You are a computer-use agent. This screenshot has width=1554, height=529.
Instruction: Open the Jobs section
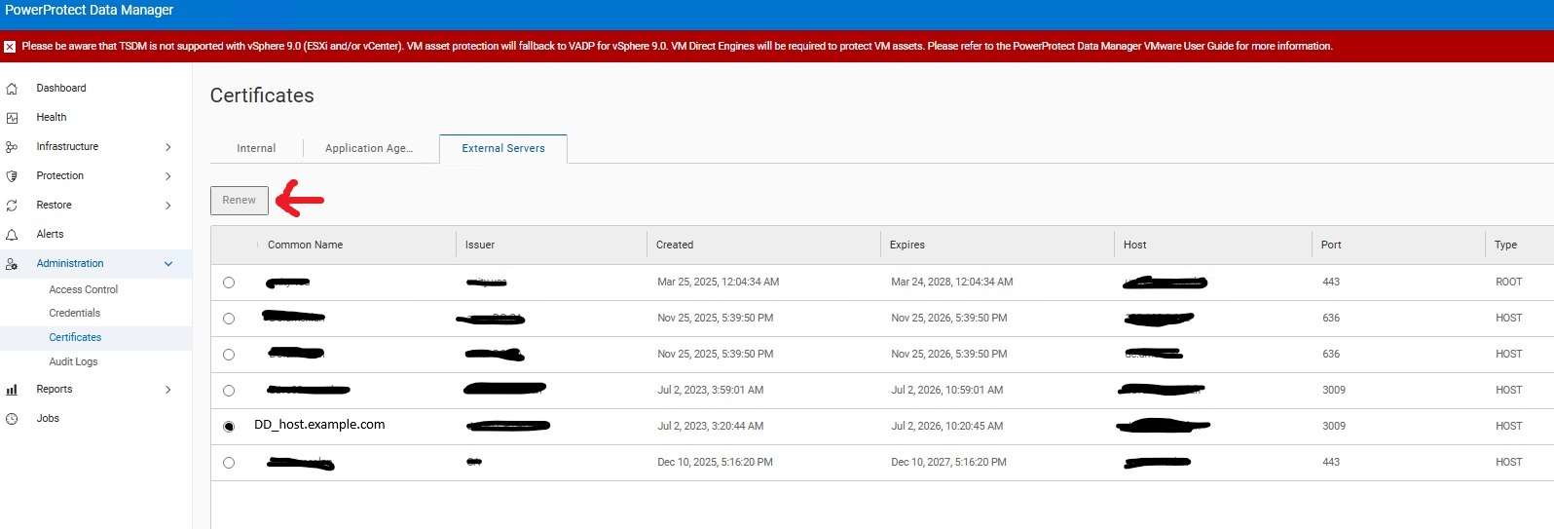coord(48,418)
